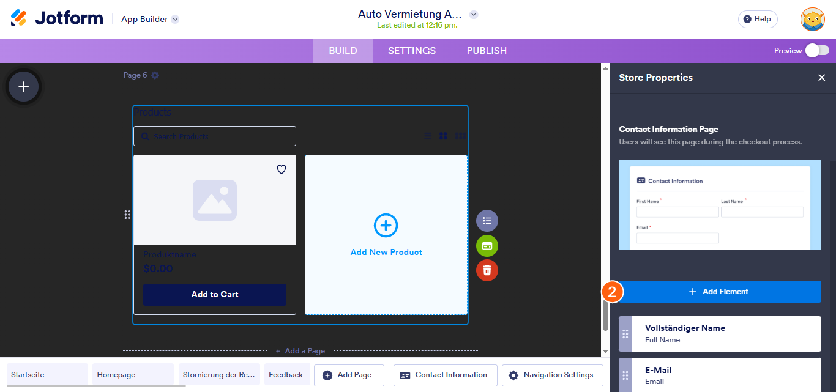836x392 pixels.
Task: Click inside the Search Products field
Action: click(214, 136)
